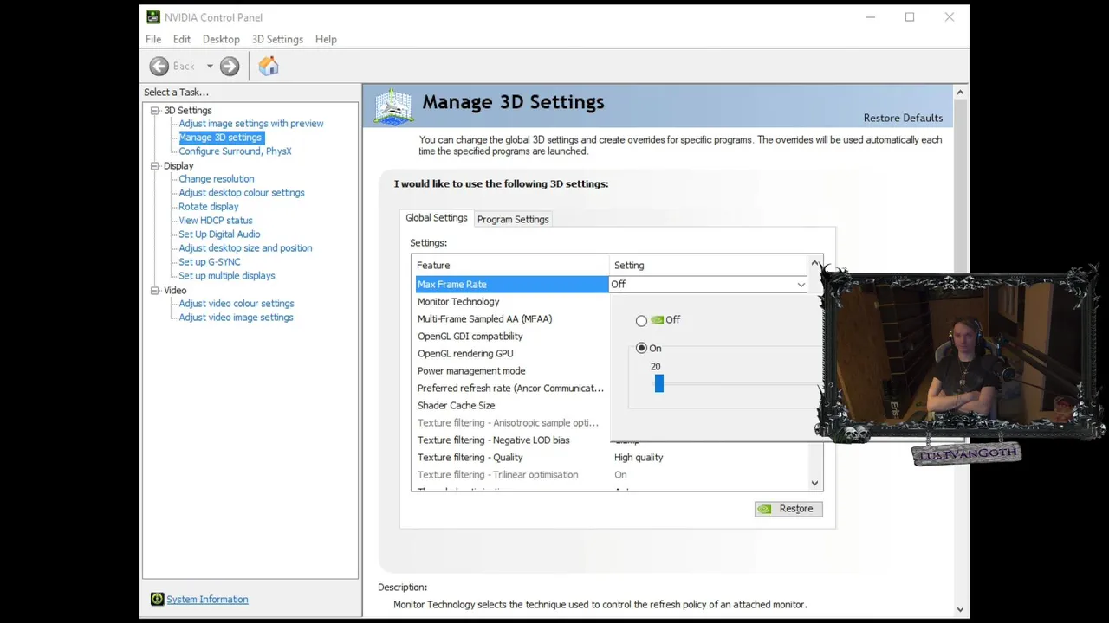Open Change resolution
The width and height of the screenshot is (1109, 623).
coord(217,178)
